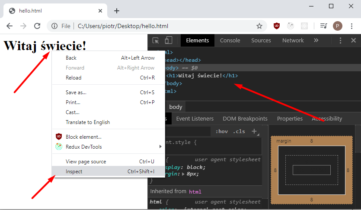Open a new browser tab with plus
The height and width of the screenshot is (210, 361).
tap(117, 11)
